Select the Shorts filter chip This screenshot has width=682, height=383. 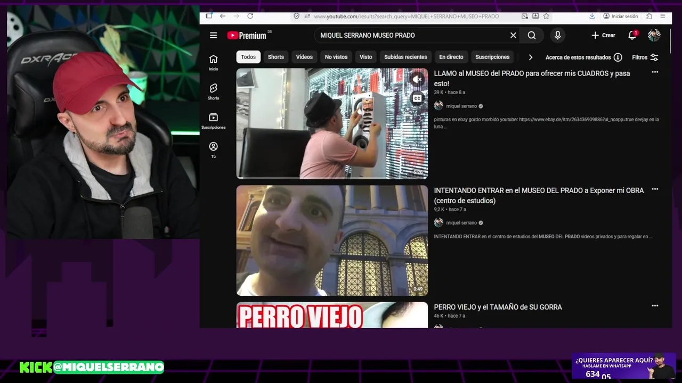(x=276, y=57)
